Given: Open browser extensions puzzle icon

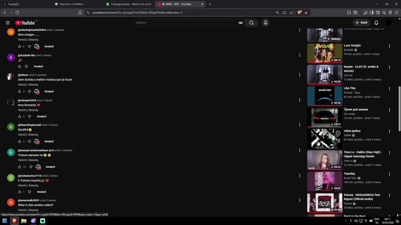Looking at the screenshot, I should tap(349, 12).
